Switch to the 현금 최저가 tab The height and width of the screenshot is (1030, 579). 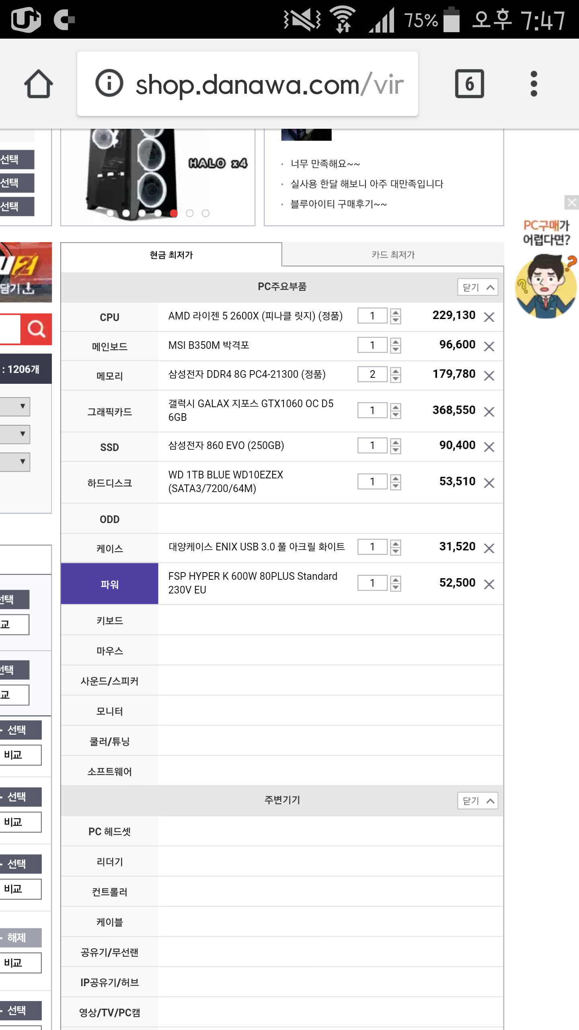click(x=171, y=255)
